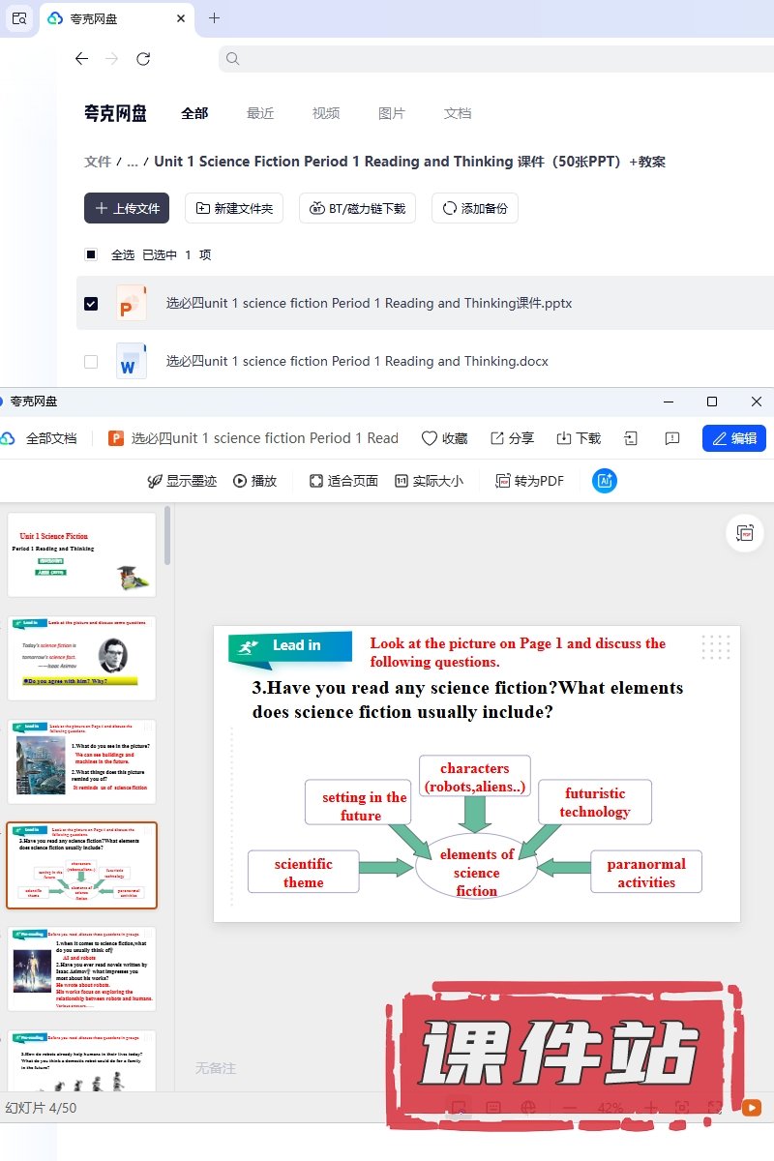Select the first slide thumbnail
The height and width of the screenshot is (1161, 774).
click(x=81, y=554)
